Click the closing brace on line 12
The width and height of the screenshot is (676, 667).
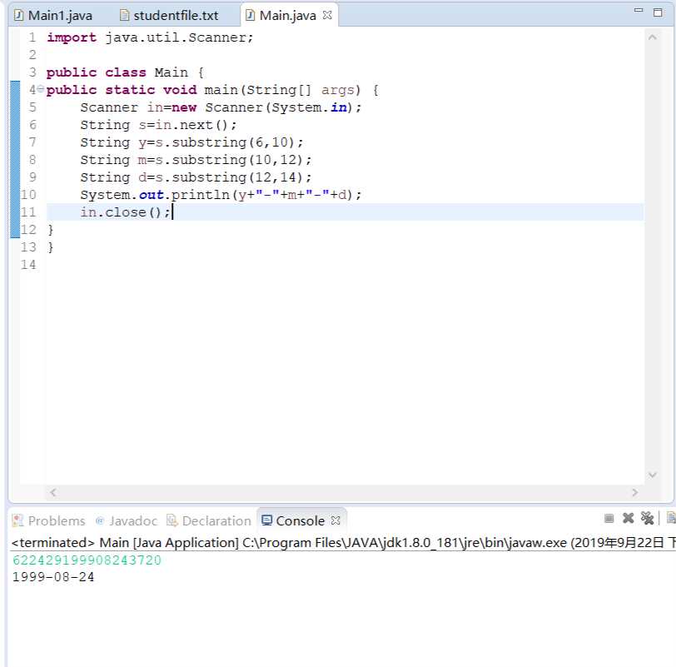(x=51, y=230)
